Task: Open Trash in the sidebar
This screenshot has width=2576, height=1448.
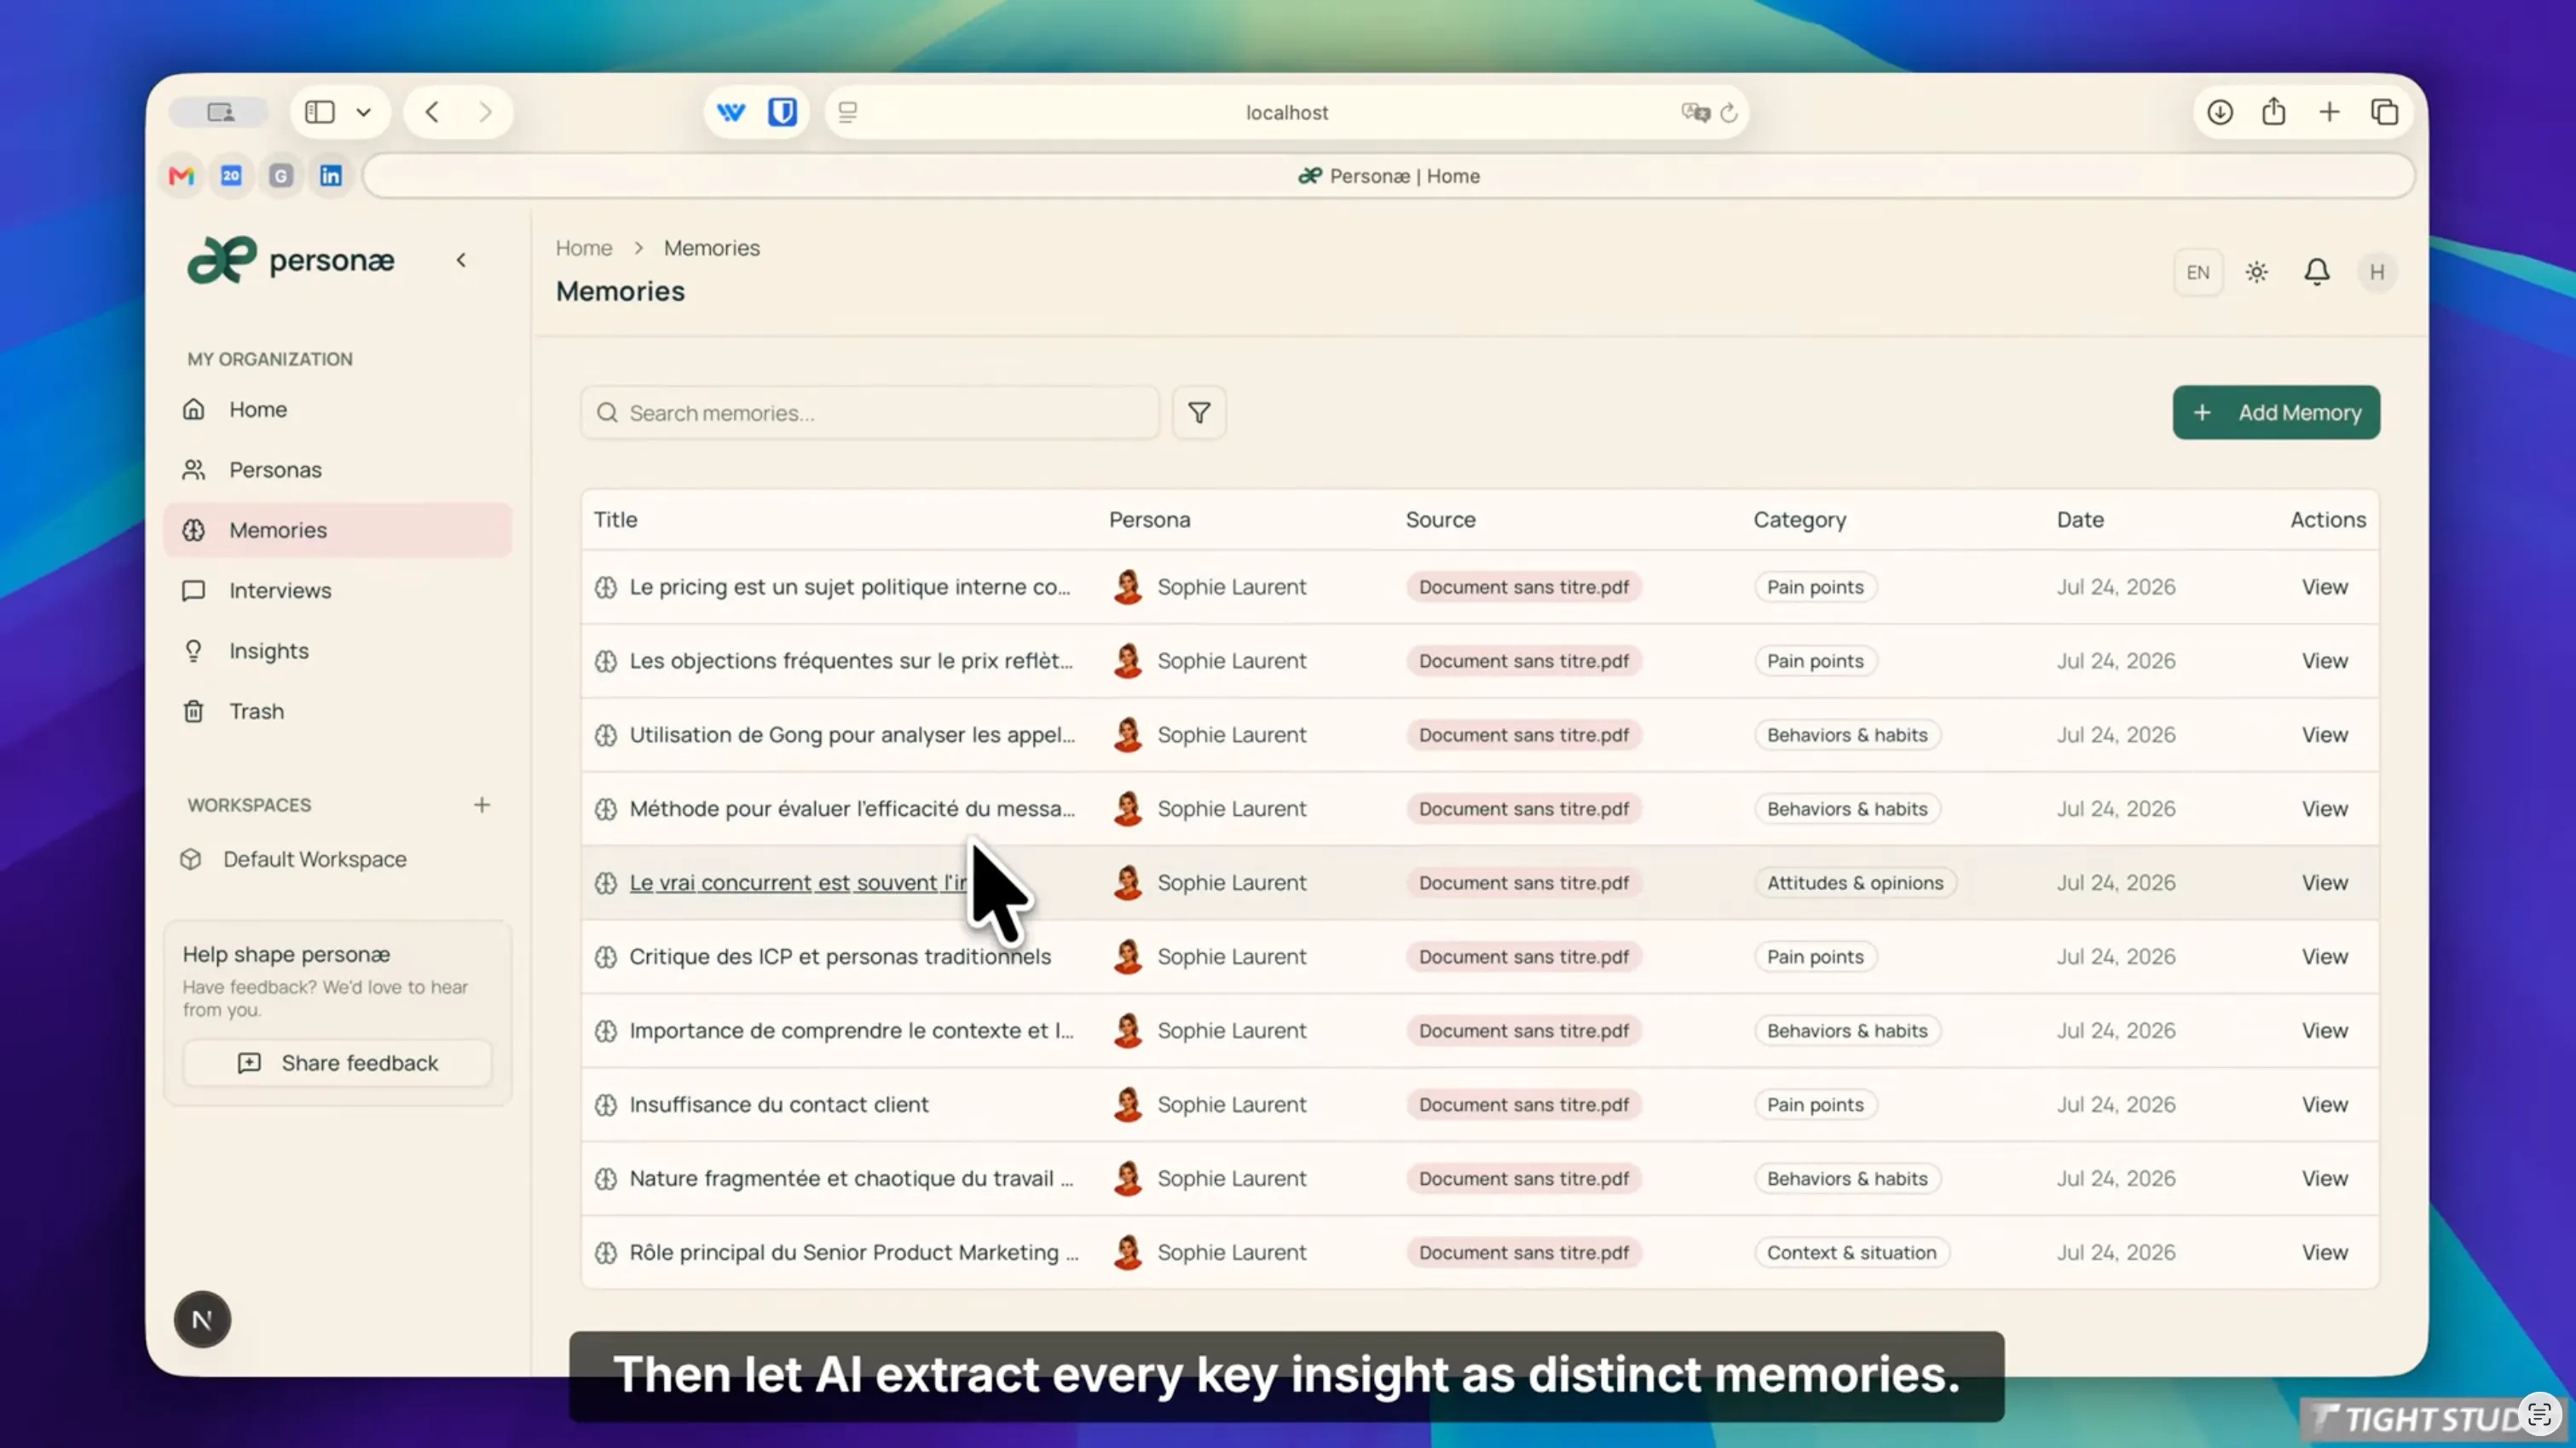Action: pos(338,711)
